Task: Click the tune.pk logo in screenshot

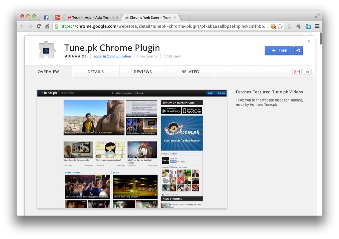Action: click(x=50, y=93)
